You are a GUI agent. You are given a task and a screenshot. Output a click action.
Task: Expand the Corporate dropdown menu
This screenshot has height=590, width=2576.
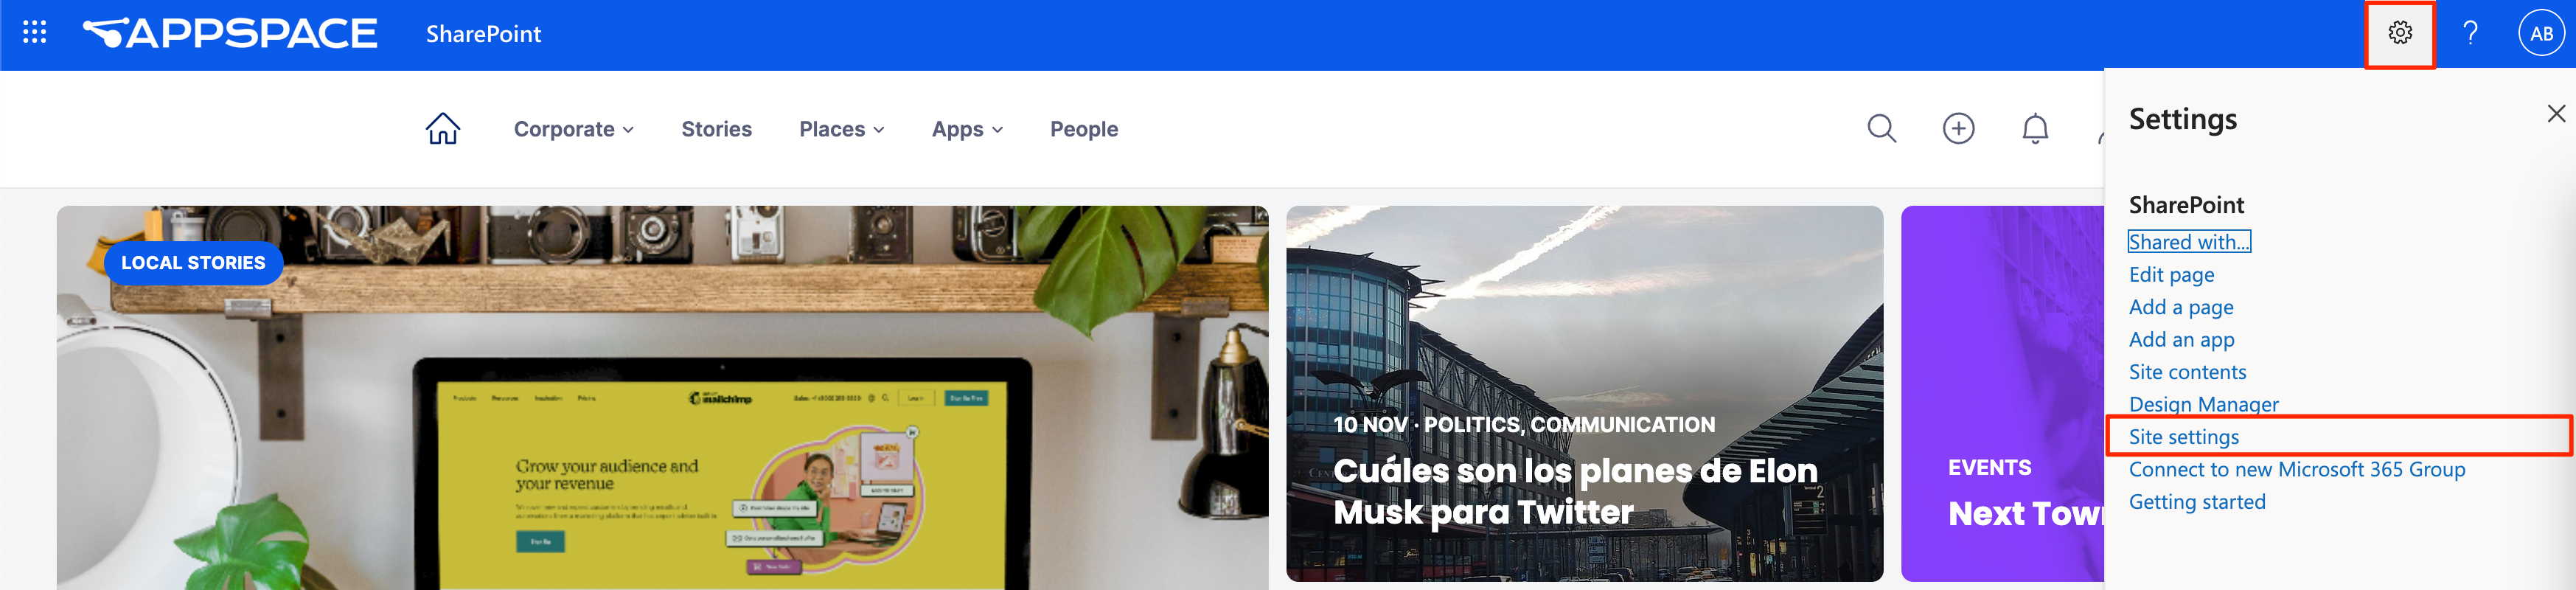pos(574,129)
